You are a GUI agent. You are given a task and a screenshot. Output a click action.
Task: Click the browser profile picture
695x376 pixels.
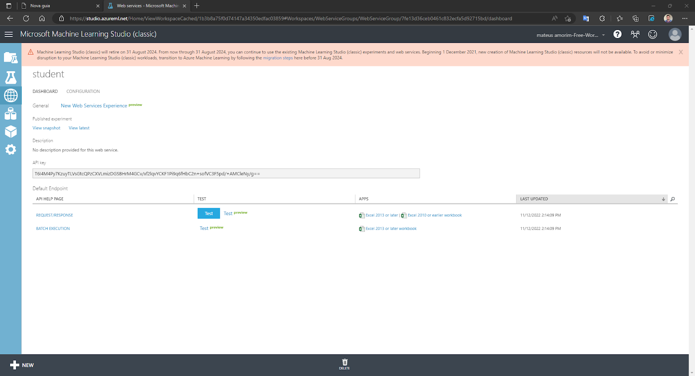tap(668, 18)
